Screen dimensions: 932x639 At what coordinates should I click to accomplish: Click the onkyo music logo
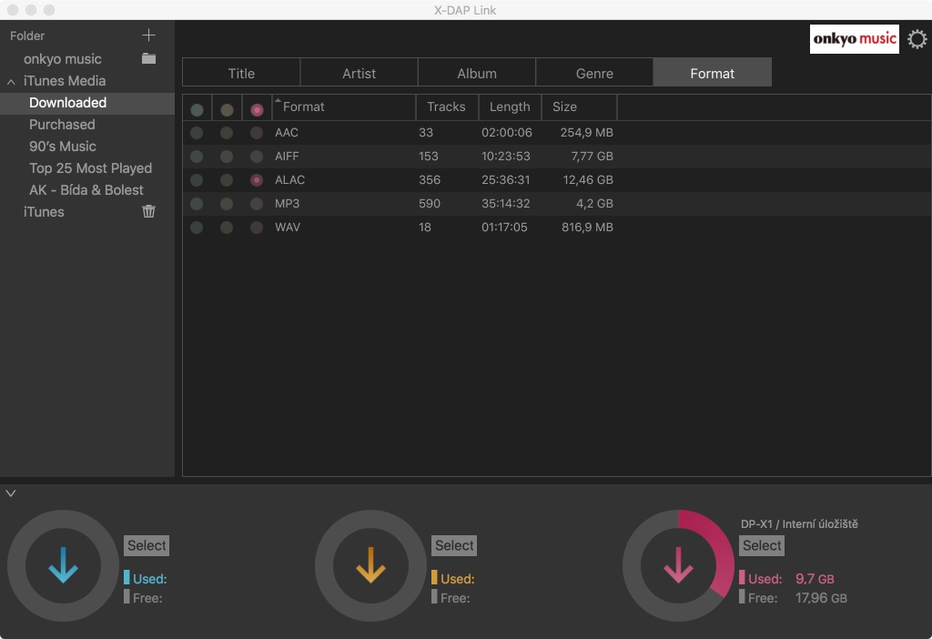(854, 39)
